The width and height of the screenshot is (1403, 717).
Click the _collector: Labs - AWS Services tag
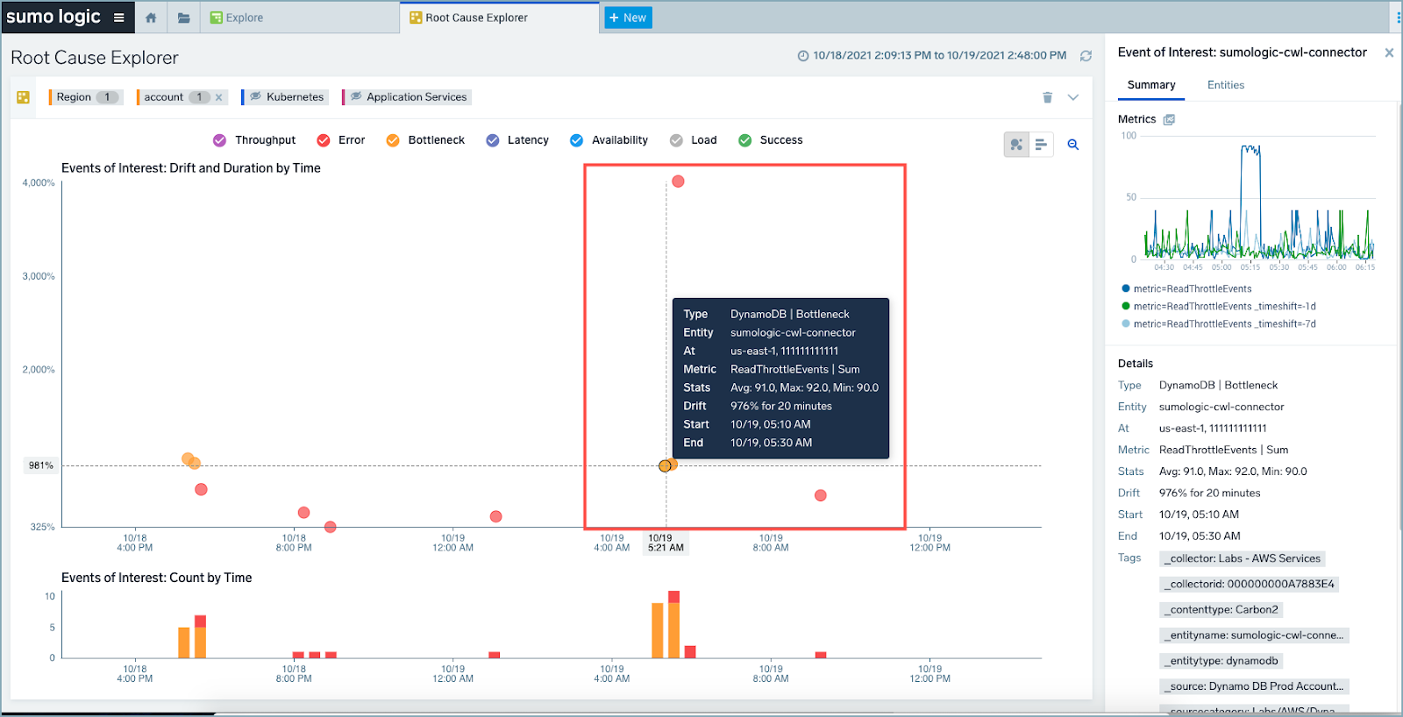tap(1243, 558)
